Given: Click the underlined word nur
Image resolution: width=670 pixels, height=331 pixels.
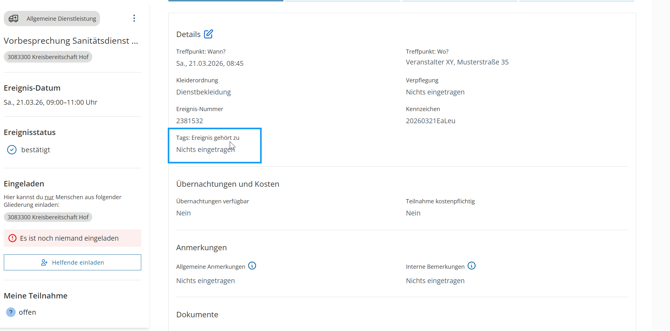Looking at the screenshot, I should [49, 197].
